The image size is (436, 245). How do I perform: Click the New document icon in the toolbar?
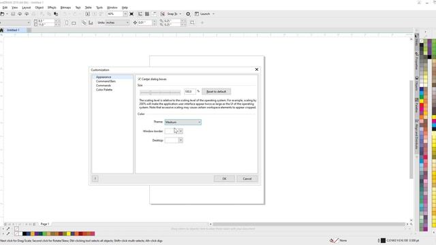pos(2,14)
